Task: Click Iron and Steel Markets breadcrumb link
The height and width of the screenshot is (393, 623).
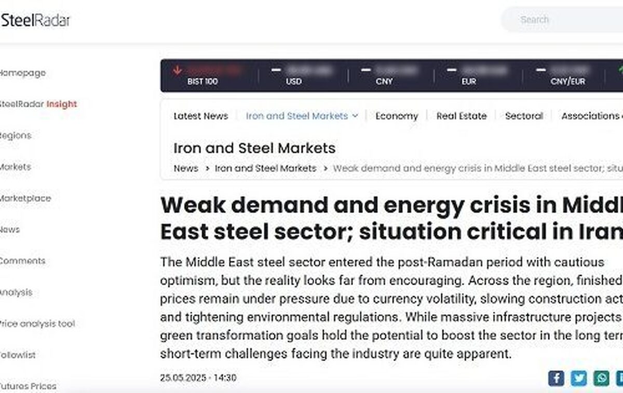Action: click(265, 168)
